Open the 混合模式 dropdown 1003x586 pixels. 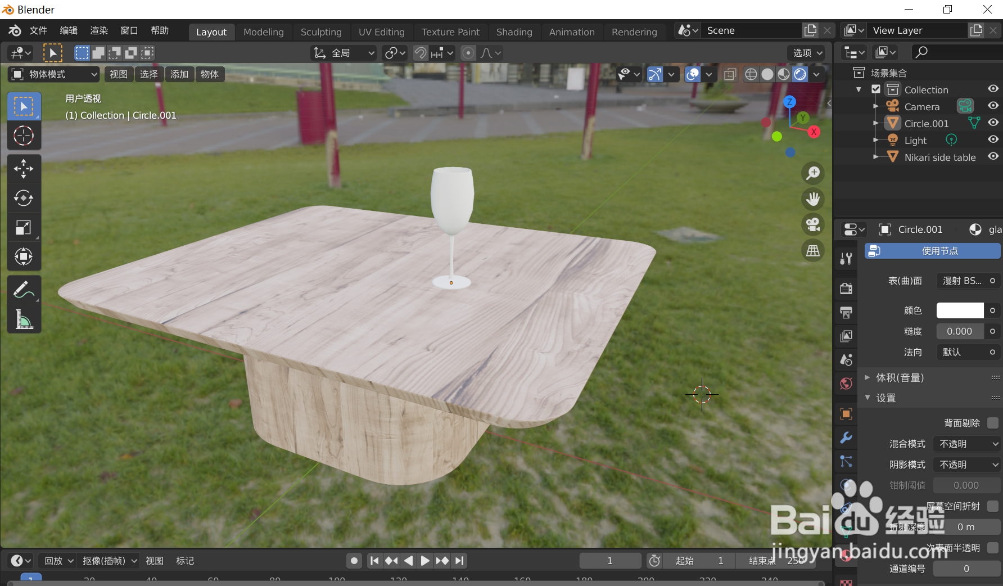(x=966, y=444)
